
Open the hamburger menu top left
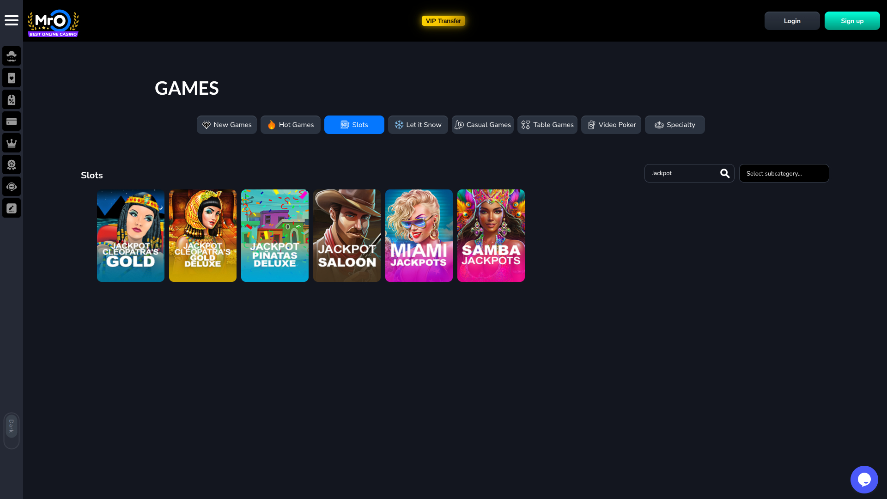(x=11, y=20)
